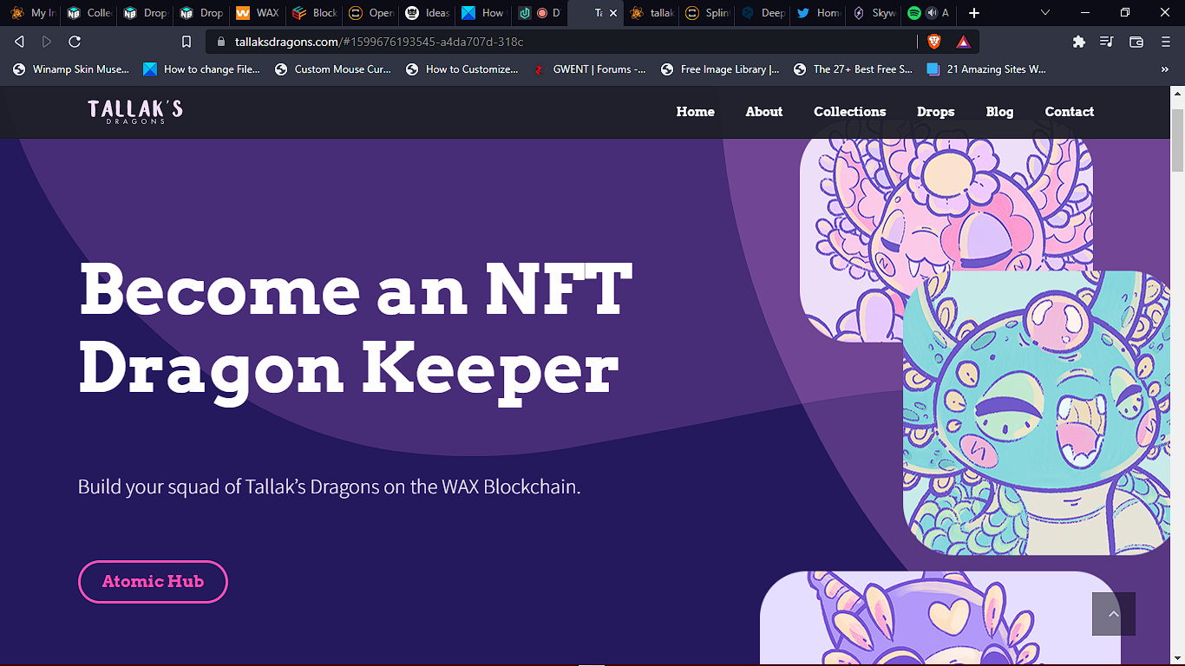Open the browser main hamburger menu
Viewport: 1185px width, 666px height.
click(1165, 42)
